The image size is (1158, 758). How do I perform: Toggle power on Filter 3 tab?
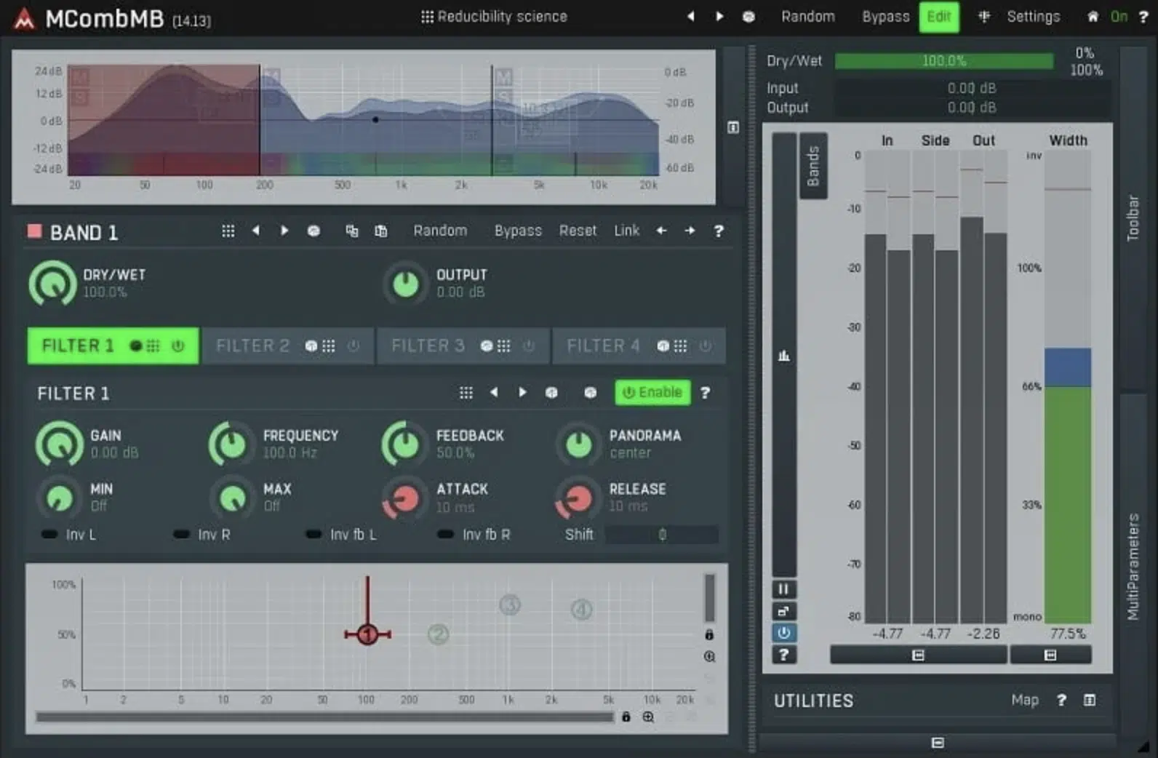[529, 346]
